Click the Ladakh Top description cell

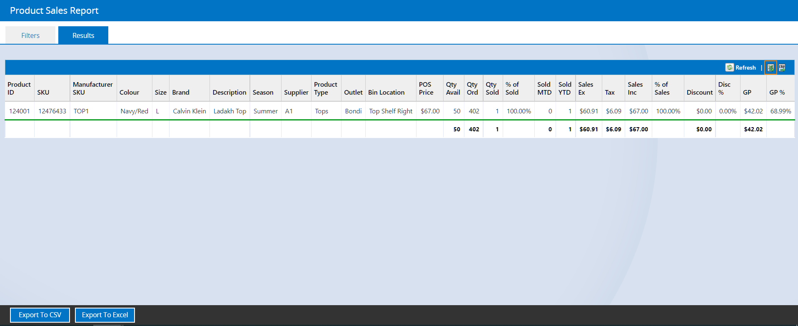(x=229, y=111)
